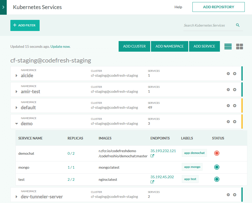Screen dimensions: 252x203
Task: Collapse the demo namespace
Action: [x=17, y=124]
